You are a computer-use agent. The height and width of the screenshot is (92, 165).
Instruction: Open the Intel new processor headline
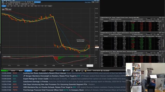pyautogui.click(x=55, y=84)
